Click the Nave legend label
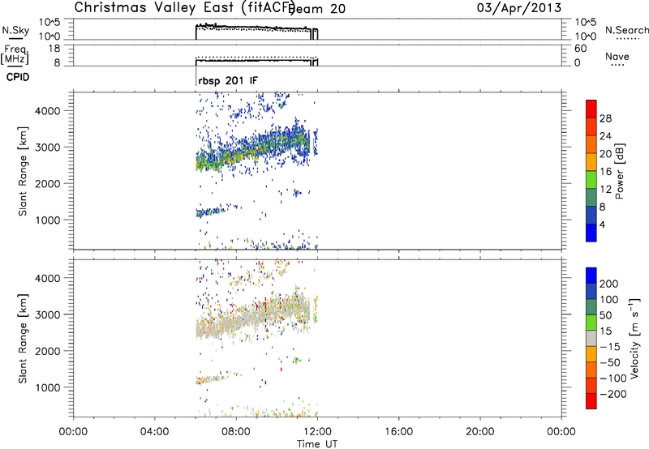 (617, 56)
